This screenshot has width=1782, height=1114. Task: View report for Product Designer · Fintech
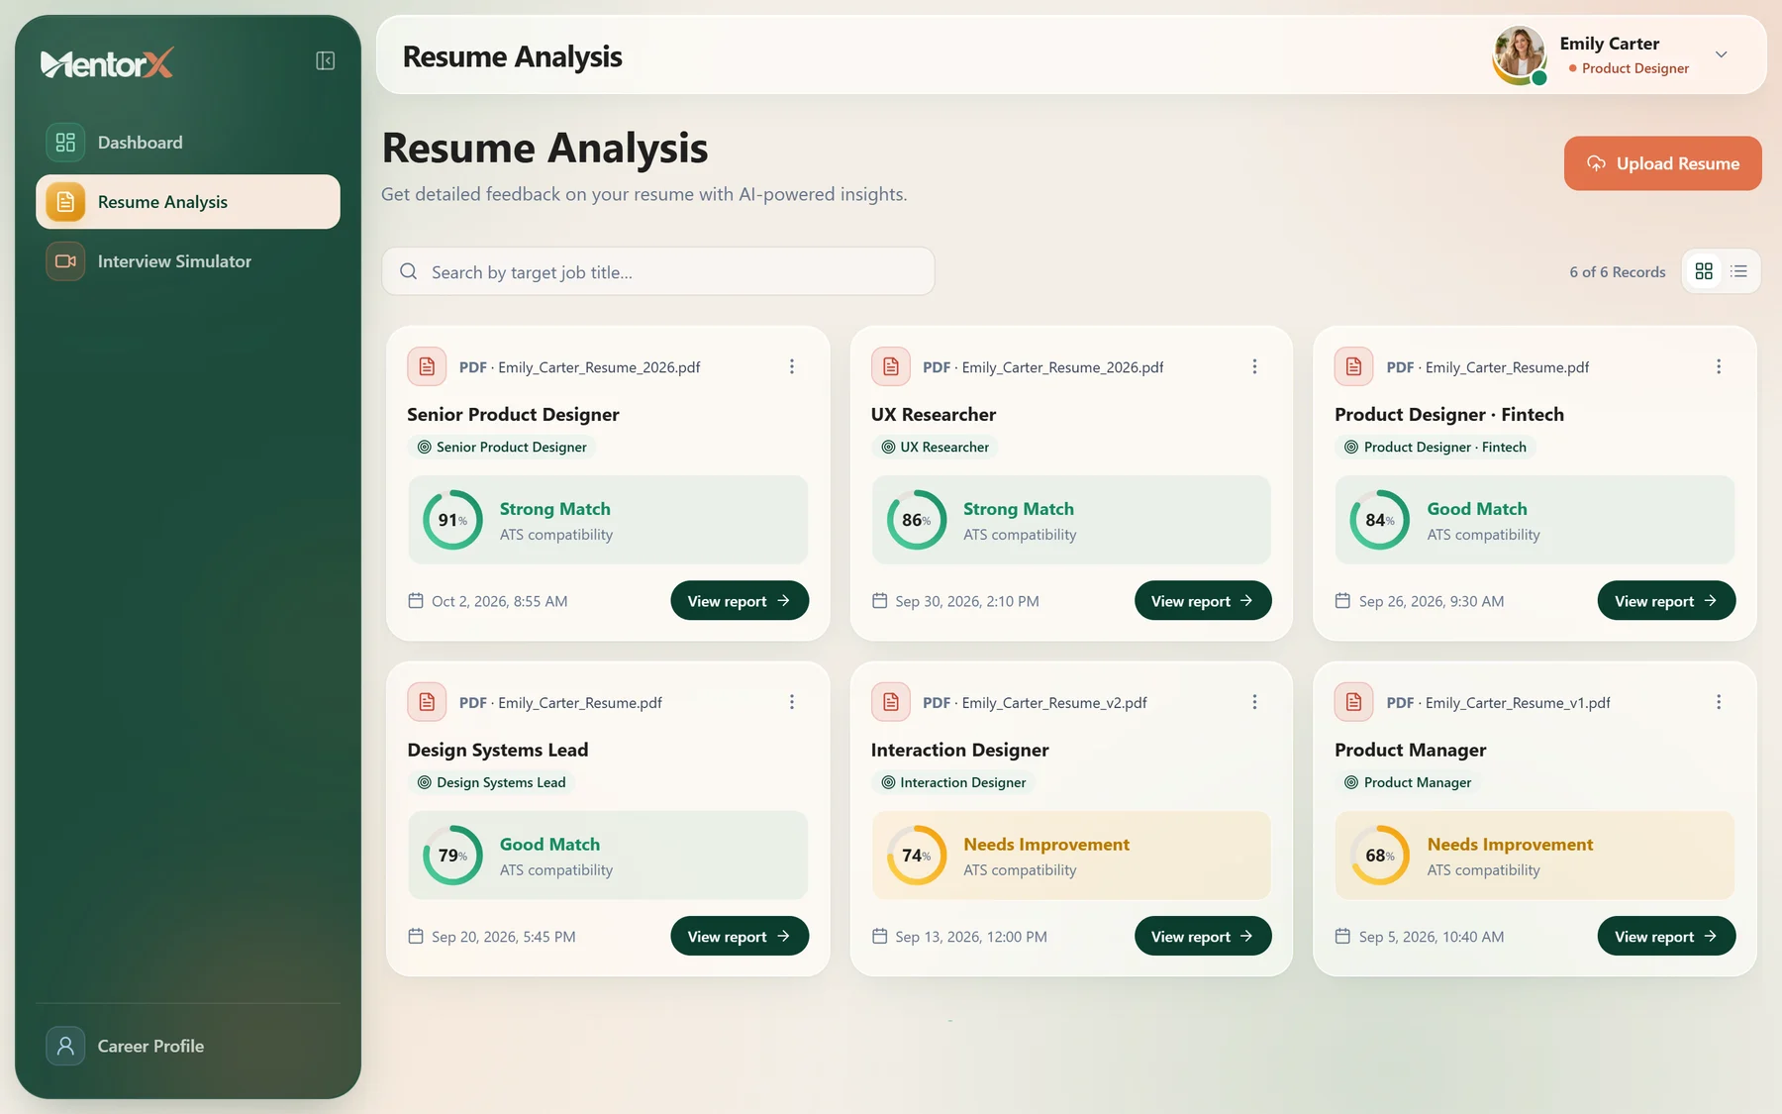tap(1666, 601)
